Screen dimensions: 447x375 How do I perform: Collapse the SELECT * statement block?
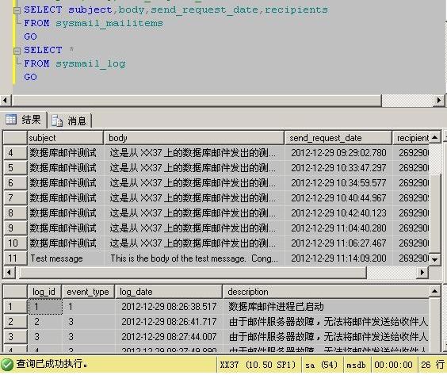click(x=17, y=51)
